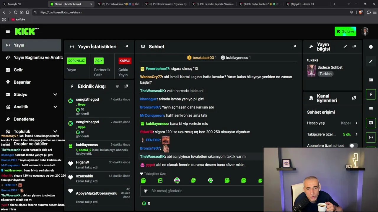Open Etkinlik Akışı filter options
The image size is (378, 212).
(x=117, y=86)
